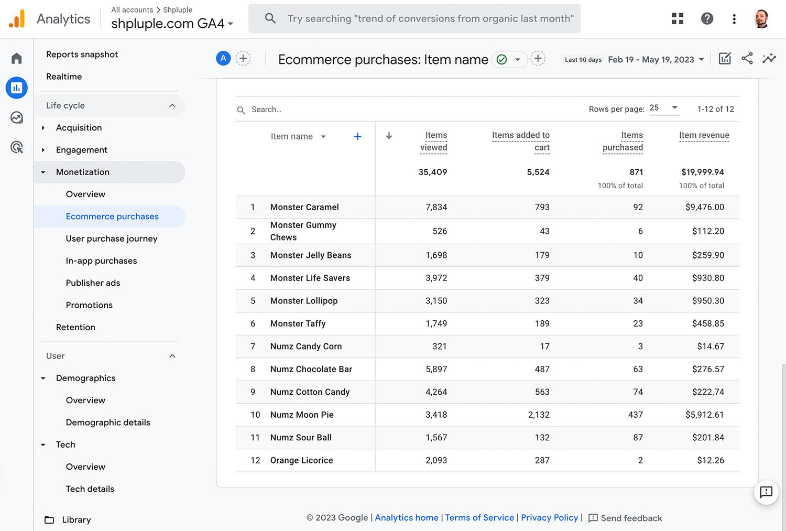Sort by Items viewed column
The width and height of the screenshot is (786, 531).
coord(434,141)
